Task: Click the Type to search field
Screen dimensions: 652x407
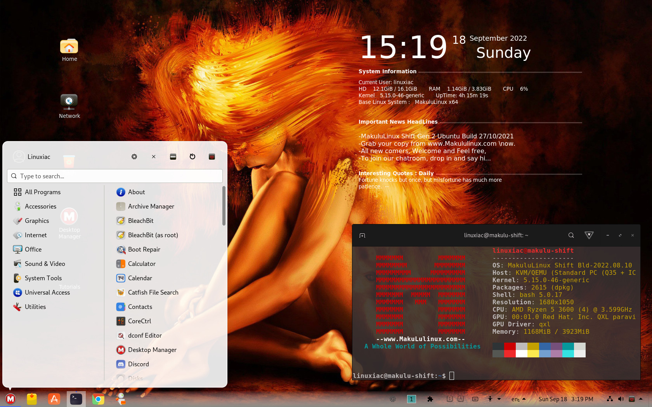Action: pos(115,176)
